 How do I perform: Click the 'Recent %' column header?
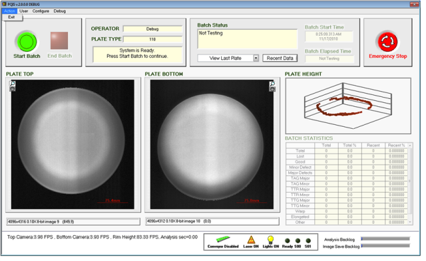[397, 145]
